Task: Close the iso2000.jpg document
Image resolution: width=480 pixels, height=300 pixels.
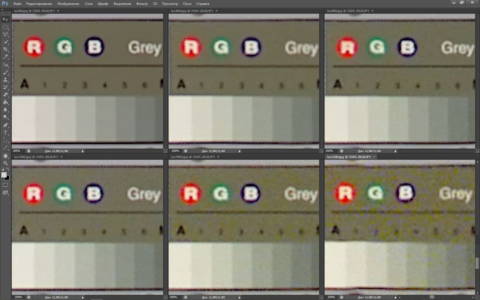Action: click(218, 157)
